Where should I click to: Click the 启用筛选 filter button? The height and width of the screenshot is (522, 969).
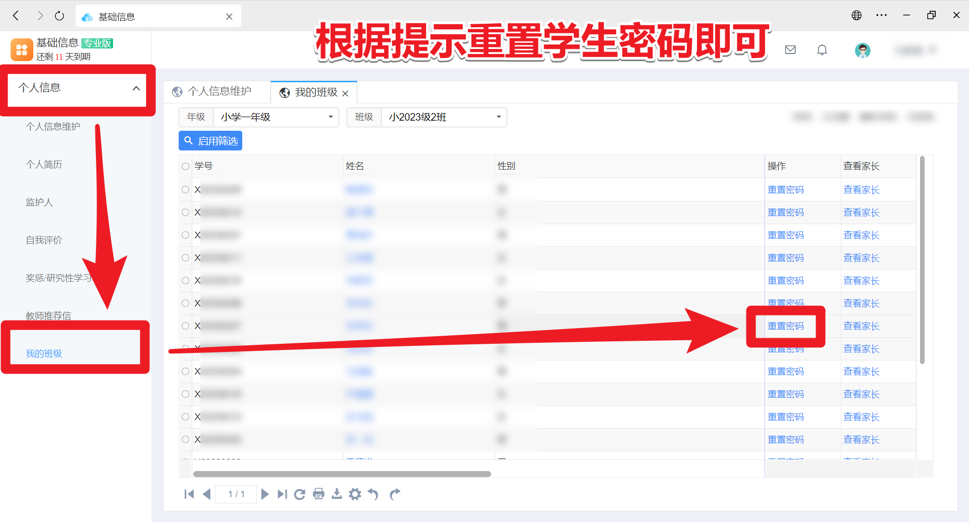[210, 141]
